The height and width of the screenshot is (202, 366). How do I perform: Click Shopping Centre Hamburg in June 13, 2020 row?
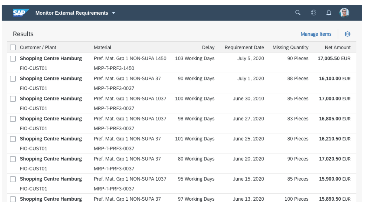click(51, 198)
